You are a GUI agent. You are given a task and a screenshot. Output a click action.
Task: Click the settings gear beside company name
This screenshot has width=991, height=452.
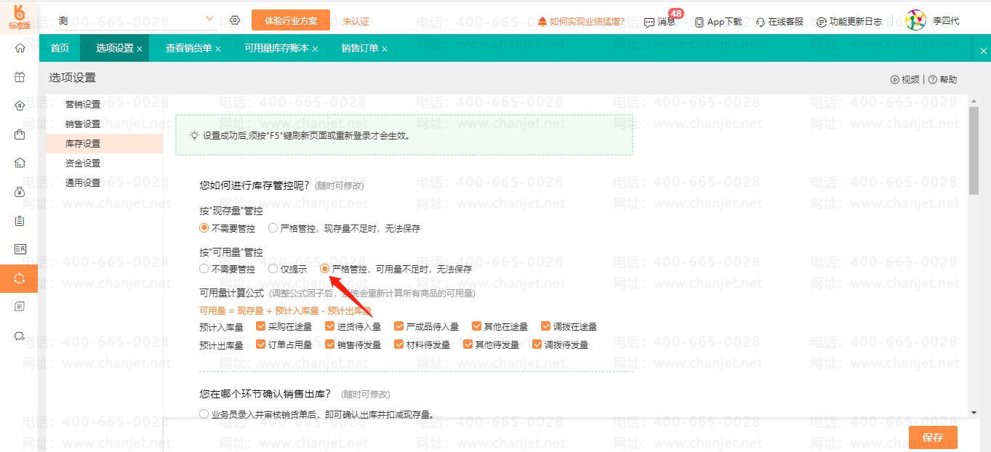[234, 21]
